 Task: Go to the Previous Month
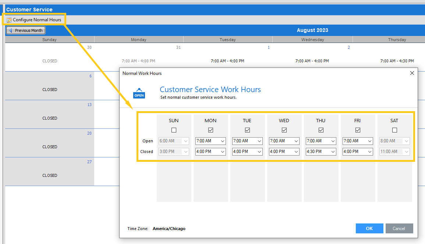pos(26,30)
